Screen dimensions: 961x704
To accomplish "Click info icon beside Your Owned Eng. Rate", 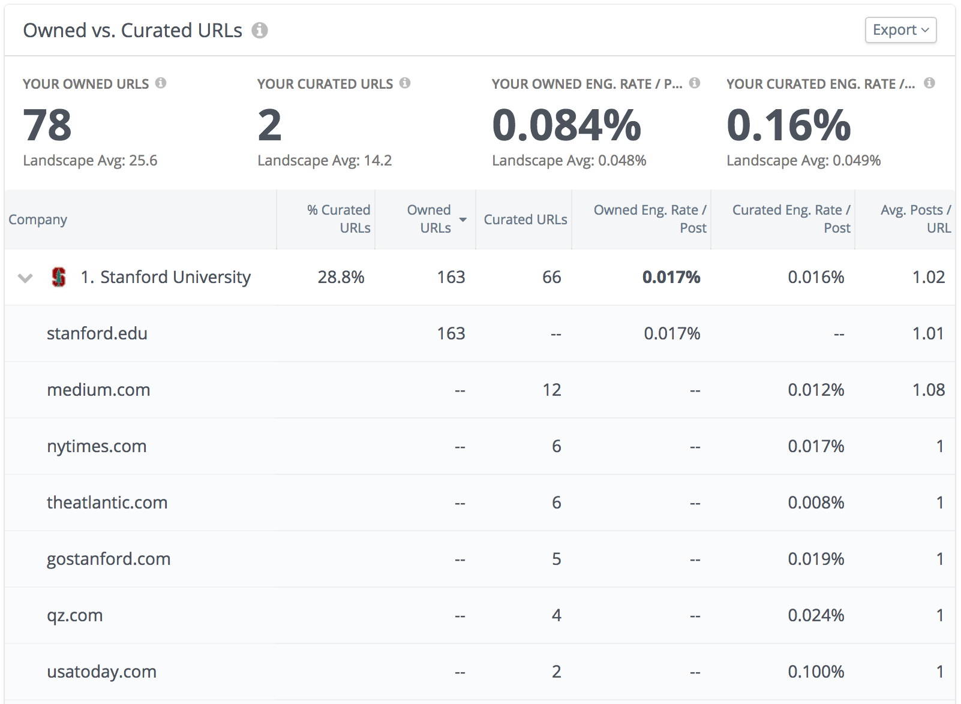I will coord(695,83).
